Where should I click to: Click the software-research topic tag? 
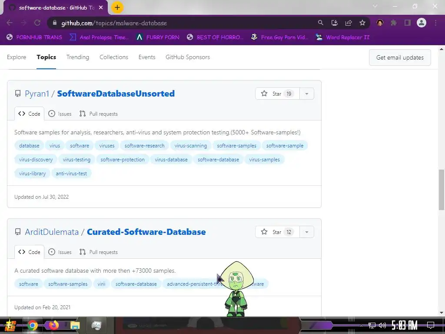(x=144, y=146)
